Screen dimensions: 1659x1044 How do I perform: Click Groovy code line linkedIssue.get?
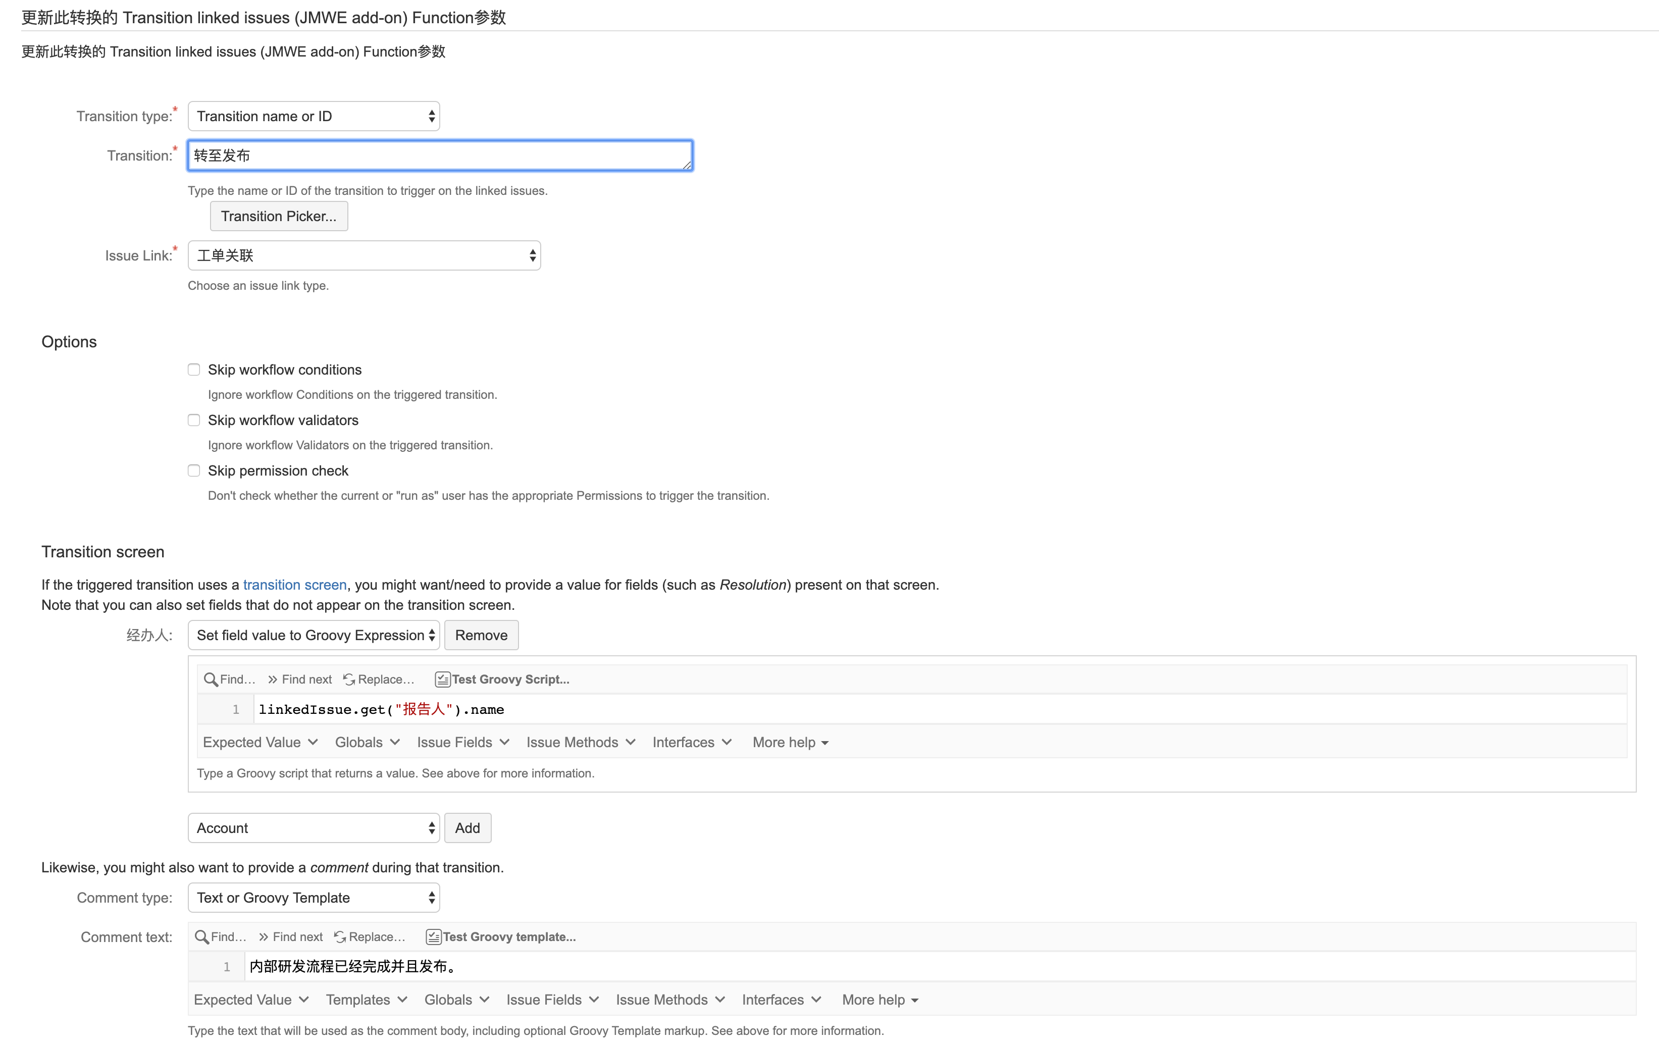pyautogui.click(x=381, y=710)
